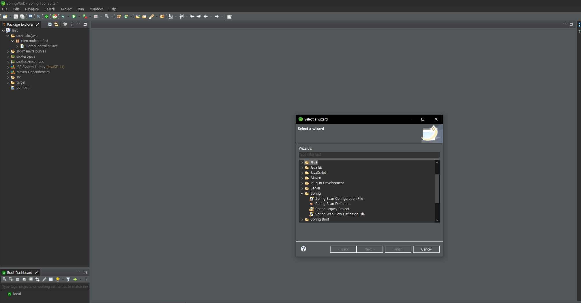The image size is (581, 303).
Task: Click the Spring relaunch icon with red badge
Action: coord(55,16)
